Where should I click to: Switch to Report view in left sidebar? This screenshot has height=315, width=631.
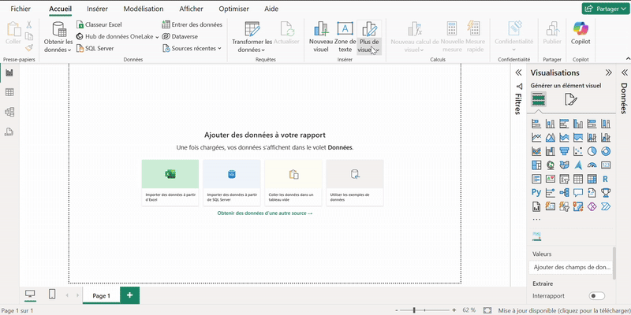[9, 72]
